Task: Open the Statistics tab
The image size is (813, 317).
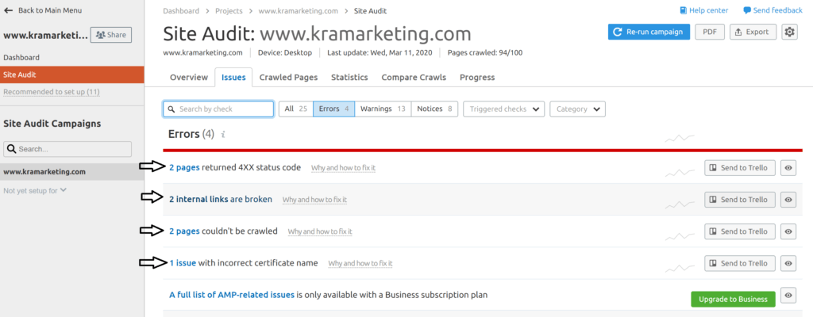Action: tap(349, 77)
